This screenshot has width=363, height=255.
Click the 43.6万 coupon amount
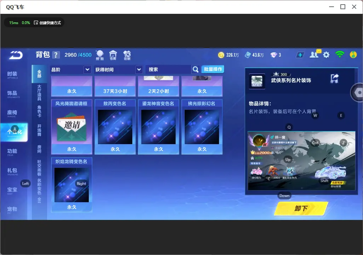point(258,55)
